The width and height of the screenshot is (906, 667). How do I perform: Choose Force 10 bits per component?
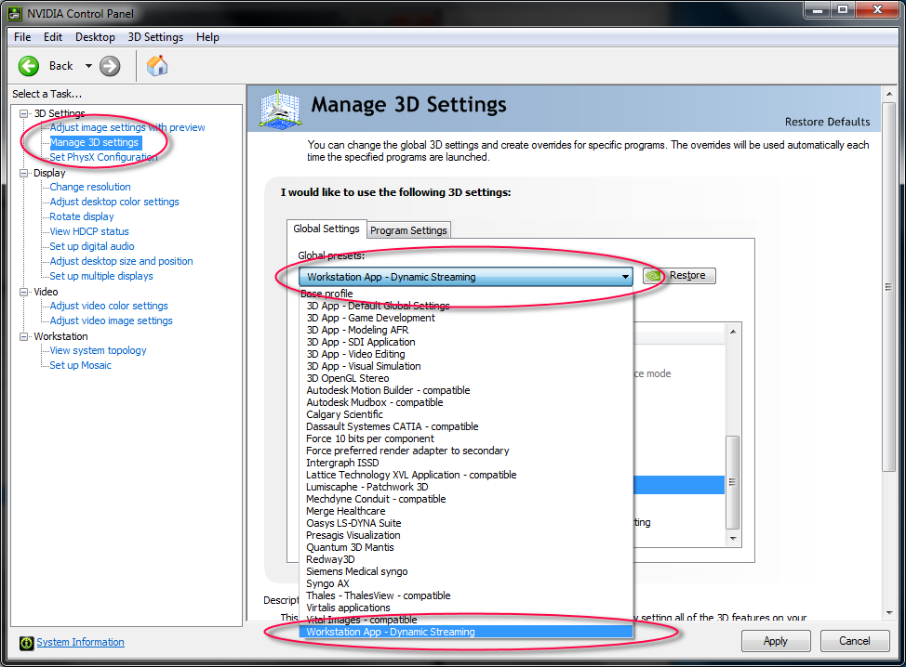pyautogui.click(x=466, y=439)
